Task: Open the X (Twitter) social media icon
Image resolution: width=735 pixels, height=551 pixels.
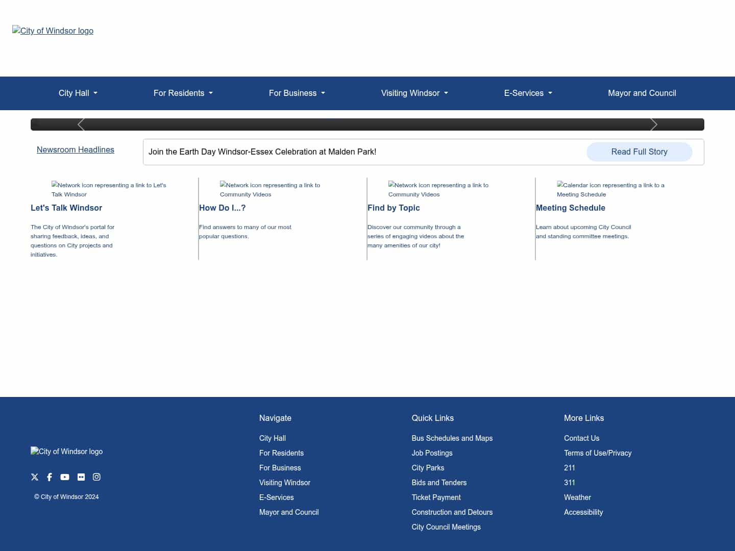Action: tap(34, 477)
